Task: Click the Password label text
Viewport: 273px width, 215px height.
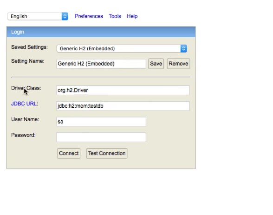Action: (x=23, y=135)
